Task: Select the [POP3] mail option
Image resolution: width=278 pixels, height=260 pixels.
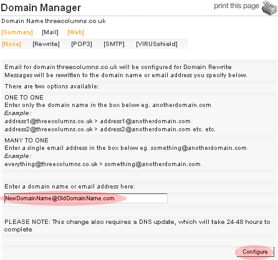Action: tap(82, 44)
